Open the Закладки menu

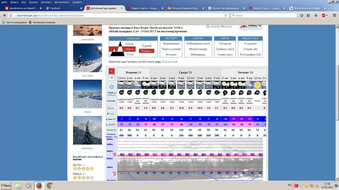46,2
